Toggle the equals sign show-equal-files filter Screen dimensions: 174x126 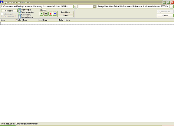[46, 14]
